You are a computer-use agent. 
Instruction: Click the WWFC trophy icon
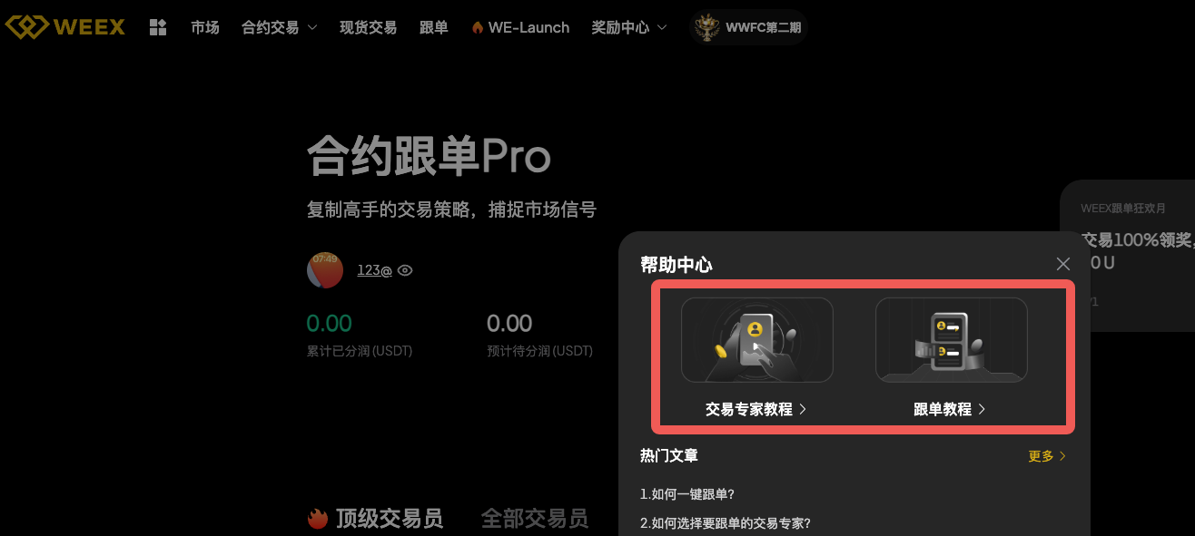(x=706, y=27)
